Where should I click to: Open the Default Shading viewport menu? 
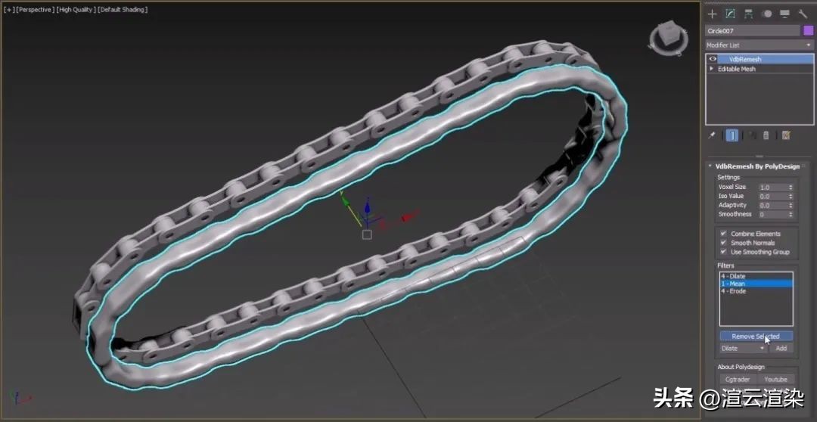[x=123, y=9]
